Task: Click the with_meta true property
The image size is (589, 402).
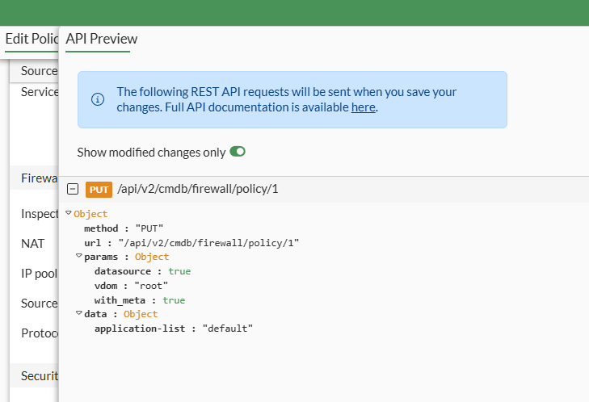Action: pyautogui.click(x=139, y=300)
